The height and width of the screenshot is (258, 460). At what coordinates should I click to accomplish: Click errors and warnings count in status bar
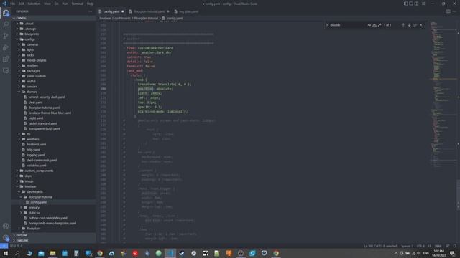pyautogui.click(x=17, y=246)
